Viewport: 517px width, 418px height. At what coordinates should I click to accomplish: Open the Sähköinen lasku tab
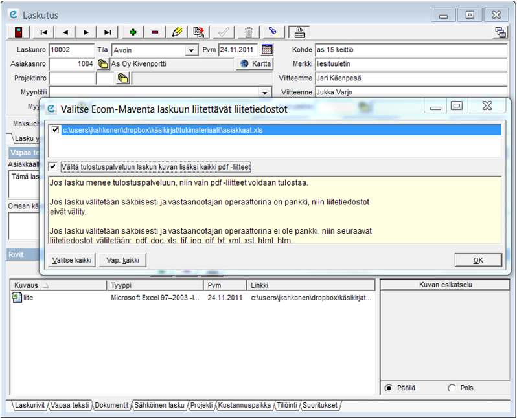[159, 405]
